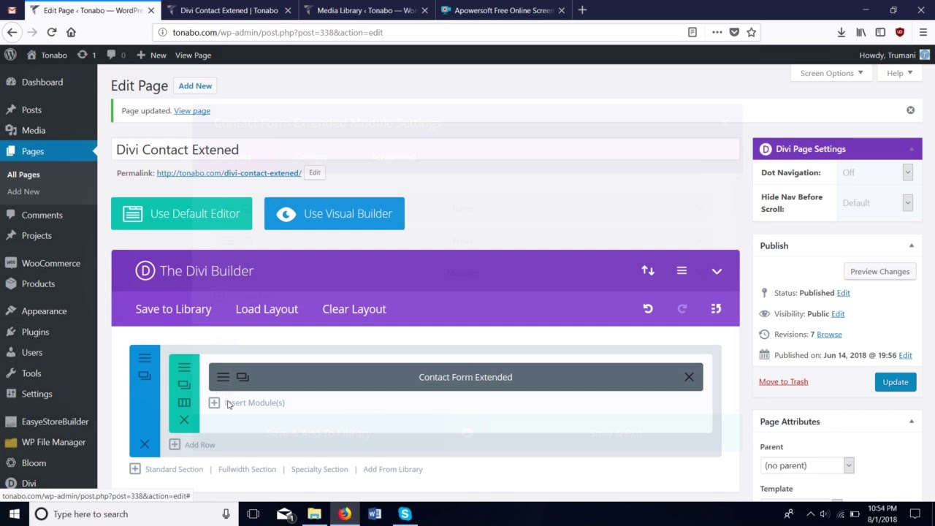This screenshot has height=526, width=935.
Task: Clone the green row icon
Action: (x=184, y=385)
